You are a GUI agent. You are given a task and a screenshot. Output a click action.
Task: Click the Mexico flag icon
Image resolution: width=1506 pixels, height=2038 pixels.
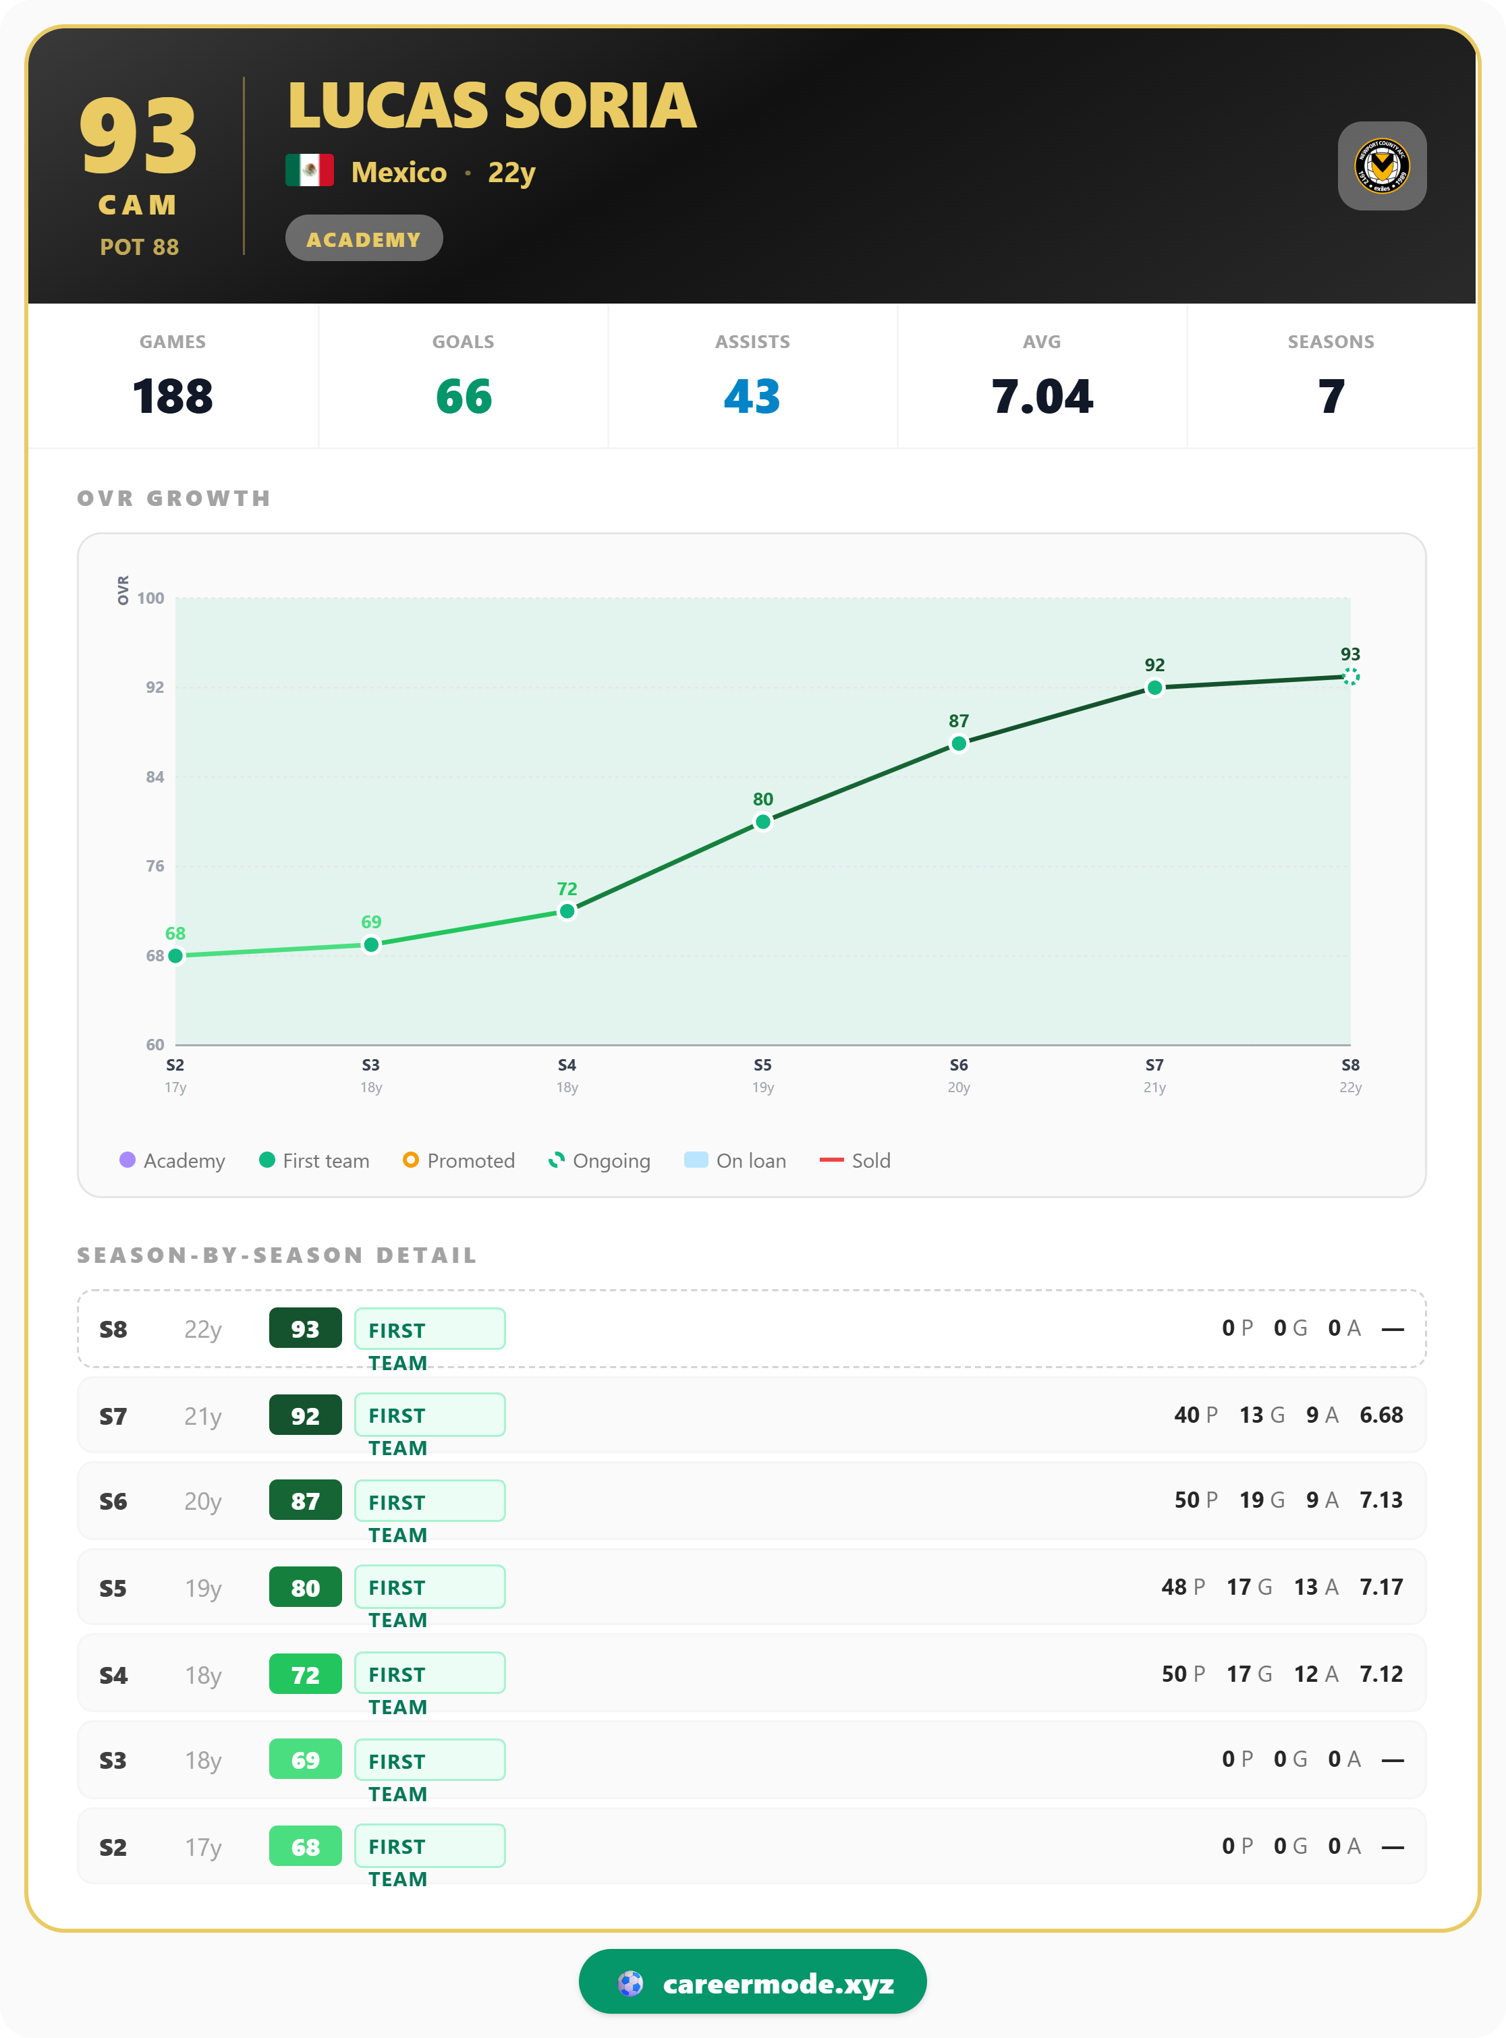(x=309, y=171)
